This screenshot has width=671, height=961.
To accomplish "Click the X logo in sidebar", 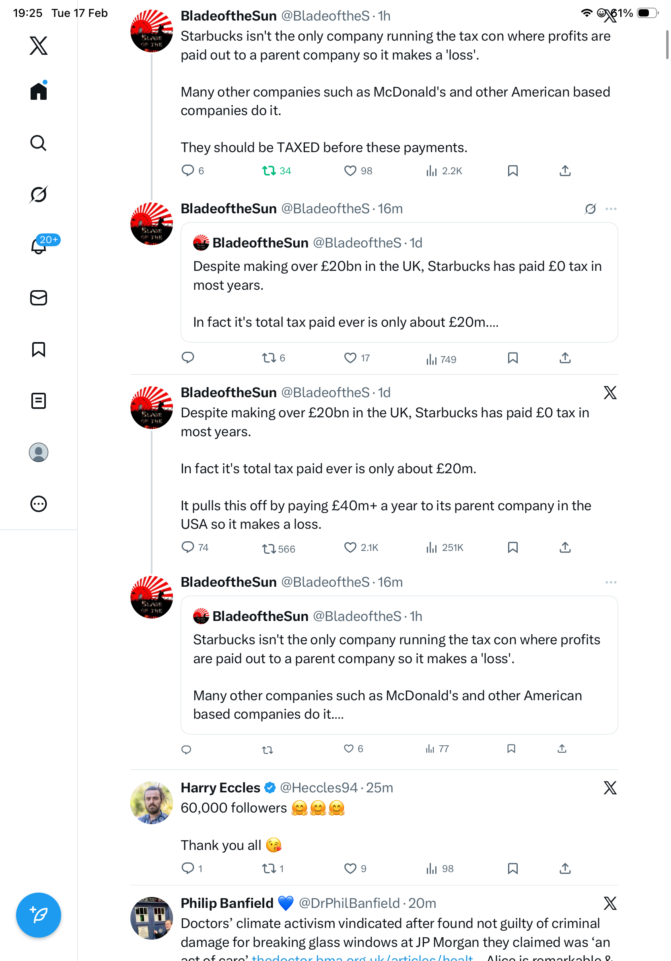I will (39, 45).
